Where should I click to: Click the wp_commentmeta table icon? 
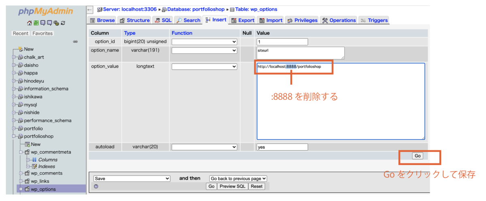click(27, 152)
